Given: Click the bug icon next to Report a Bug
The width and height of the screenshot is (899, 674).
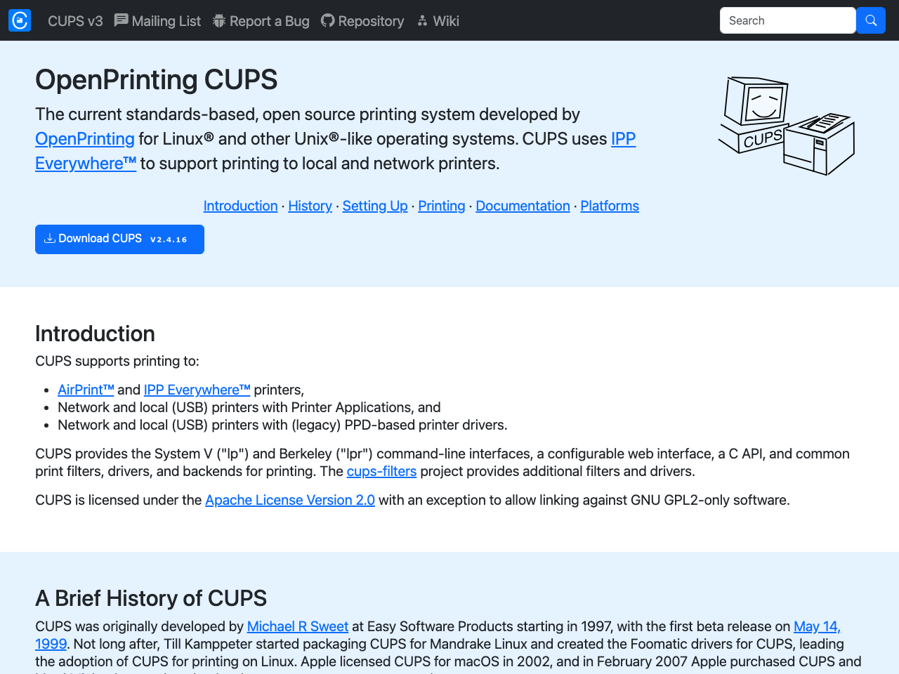Looking at the screenshot, I should click(218, 20).
